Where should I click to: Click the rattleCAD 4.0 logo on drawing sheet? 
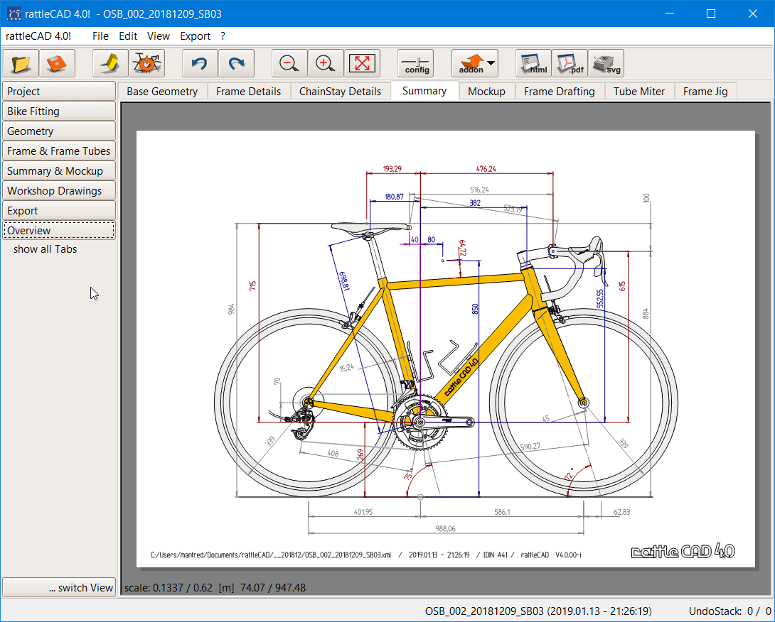click(x=683, y=551)
